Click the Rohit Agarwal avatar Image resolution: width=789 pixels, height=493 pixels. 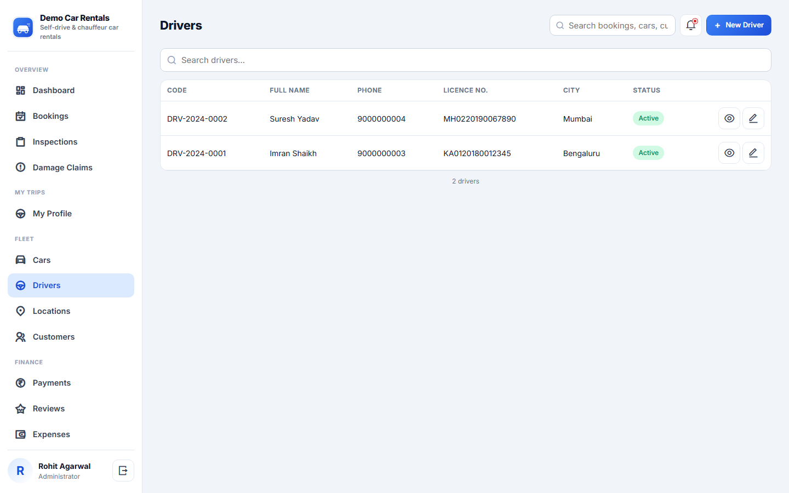click(x=20, y=471)
